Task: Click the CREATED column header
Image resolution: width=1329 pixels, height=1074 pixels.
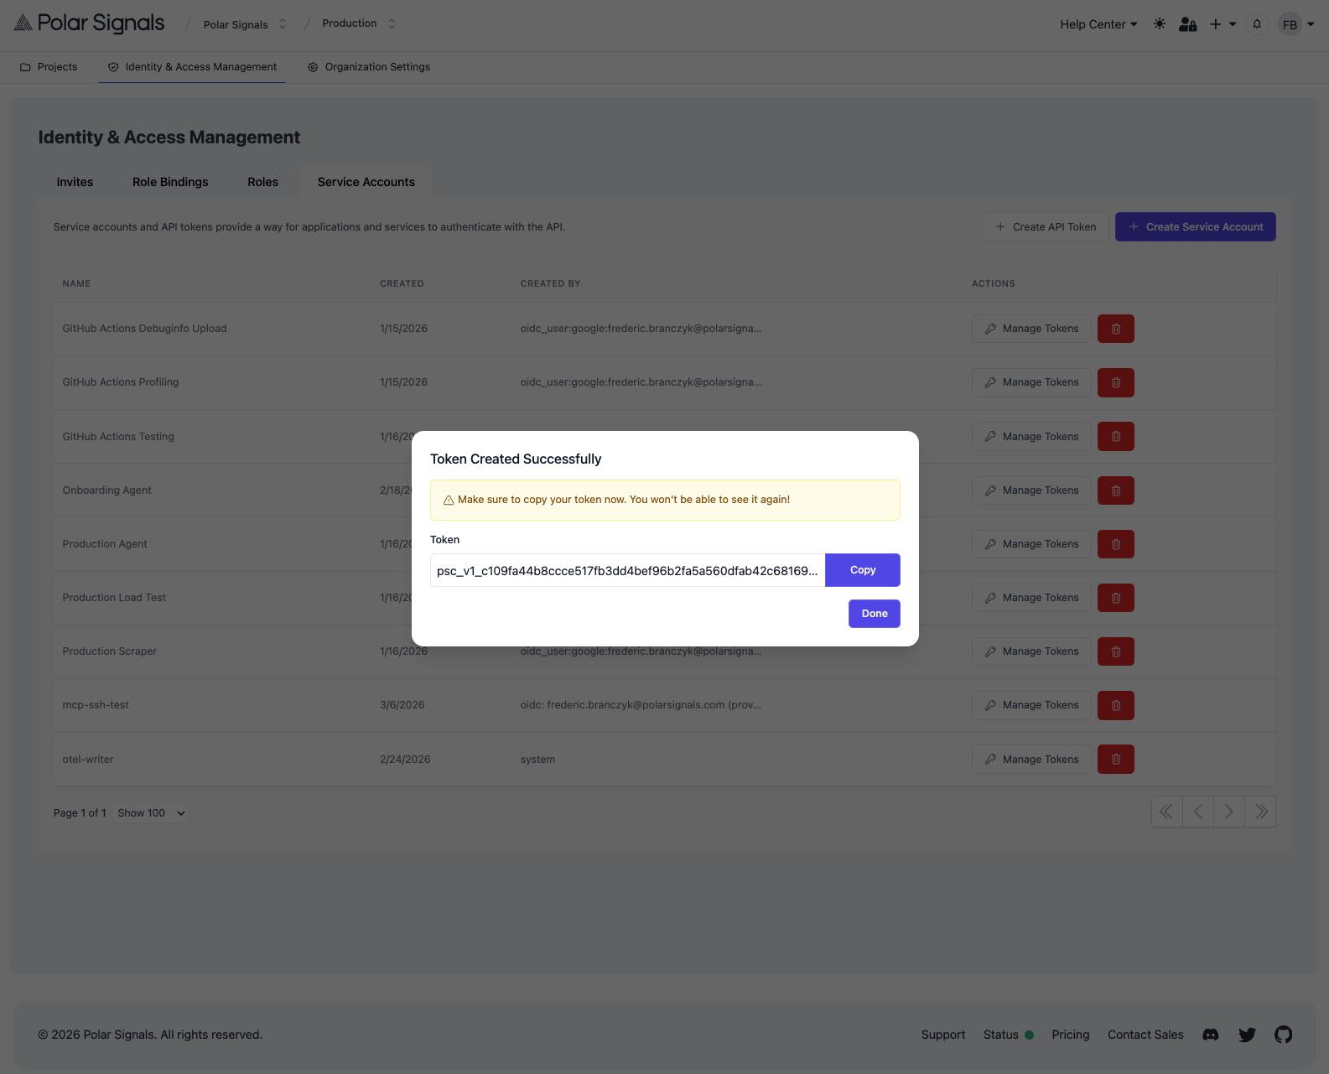Action: point(402,284)
